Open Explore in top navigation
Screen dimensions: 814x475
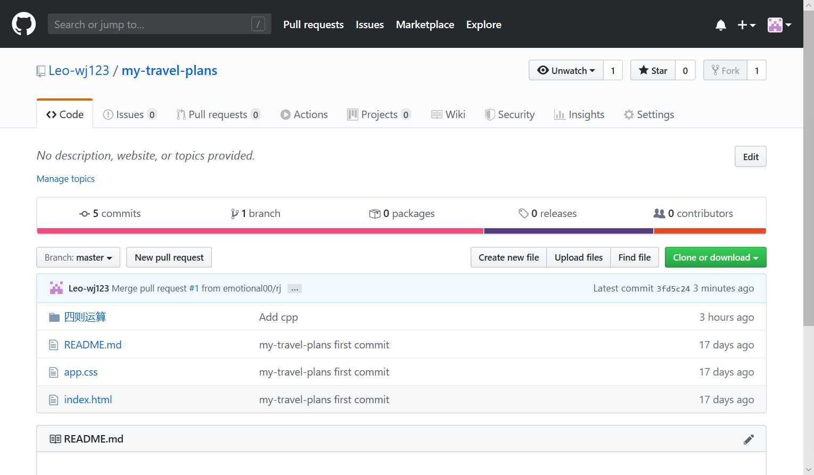(483, 24)
